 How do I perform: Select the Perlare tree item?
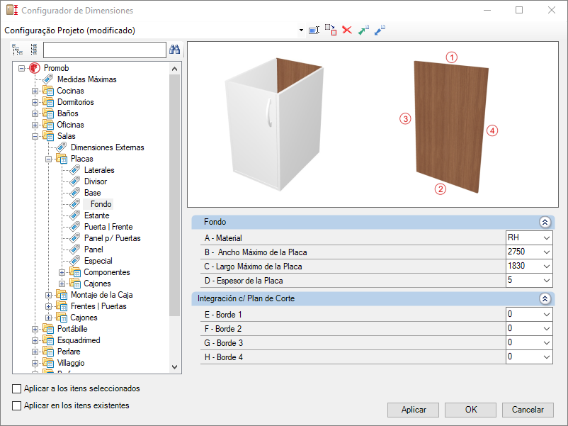coord(69,352)
